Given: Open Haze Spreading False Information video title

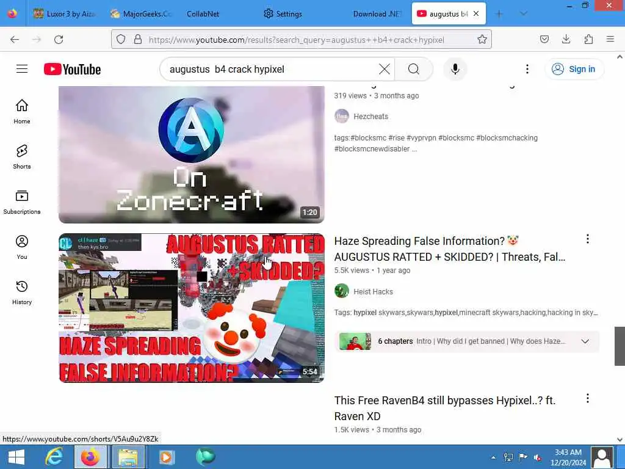Looking at the screenshot, I should (450, 249).
